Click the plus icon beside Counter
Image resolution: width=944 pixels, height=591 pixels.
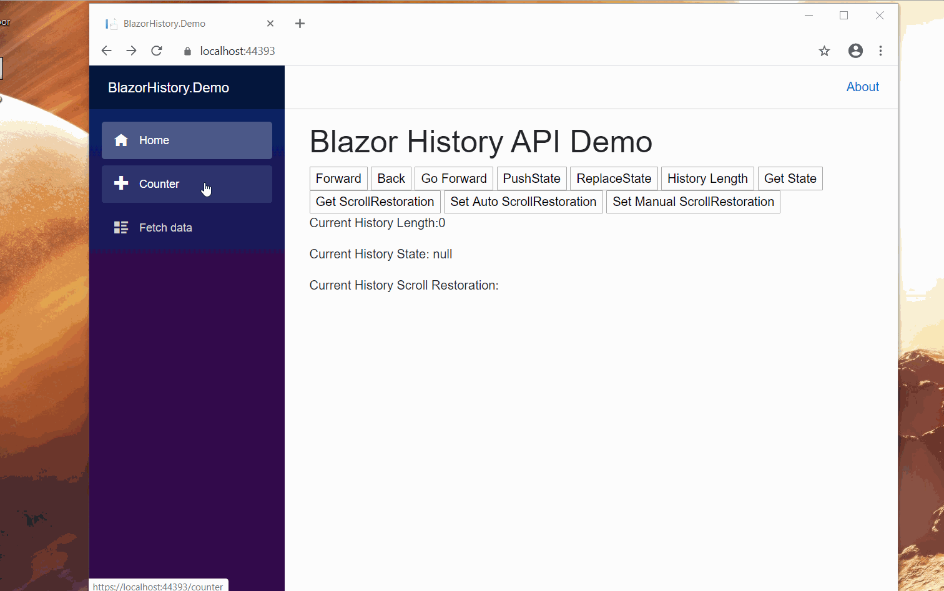pyautogui.click(x=121, y=183)
